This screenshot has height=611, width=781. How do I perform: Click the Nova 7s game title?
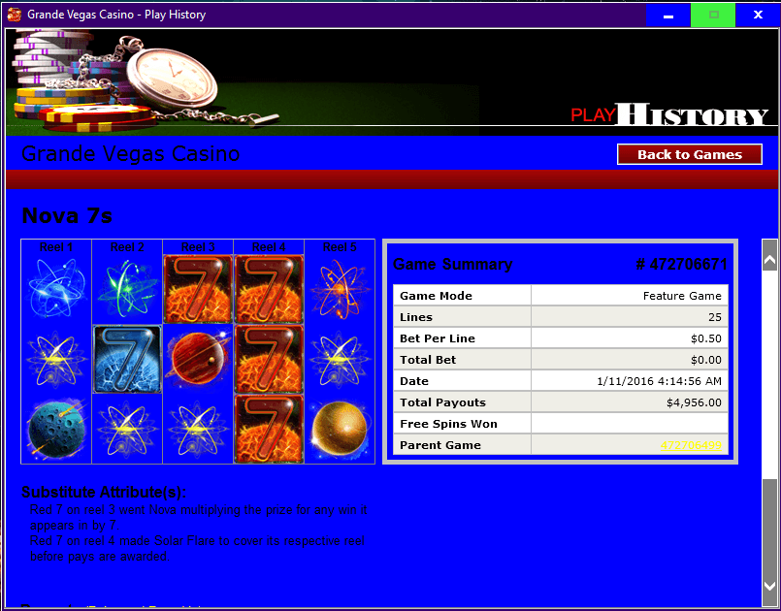tap(67, 215)
